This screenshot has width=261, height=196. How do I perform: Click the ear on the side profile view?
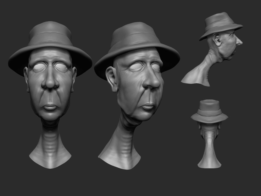[x=217, y=40]
